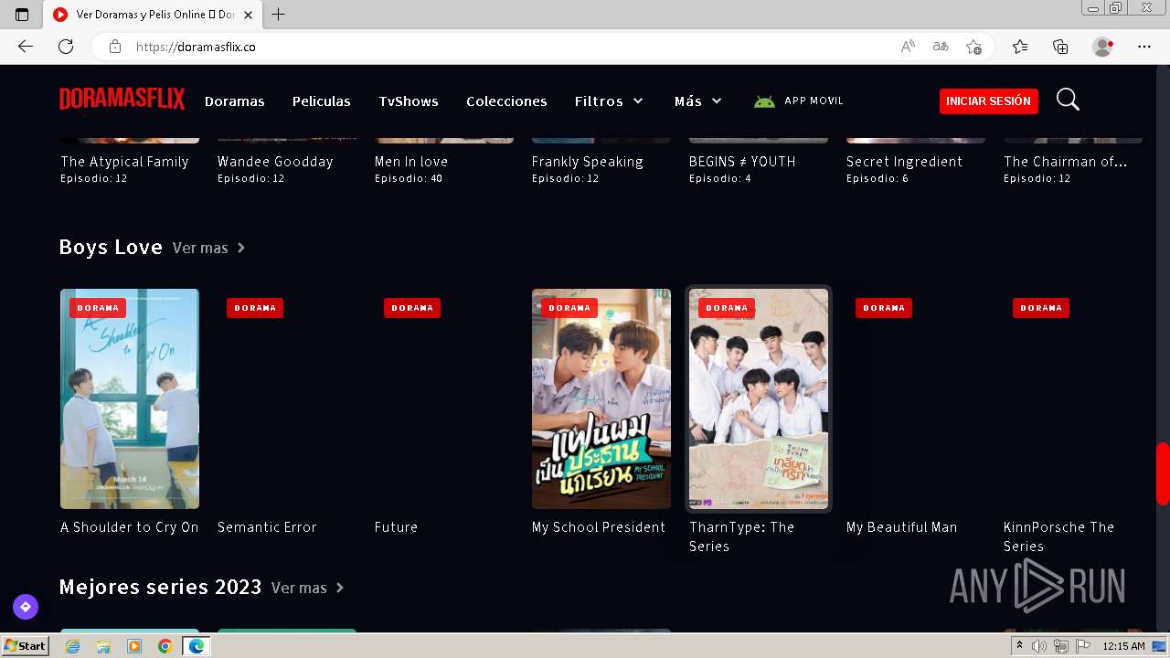This screenshot has height=658, width=1170.
Task: Click the Frankly Speaking title
Action: [x=588, y=162]
